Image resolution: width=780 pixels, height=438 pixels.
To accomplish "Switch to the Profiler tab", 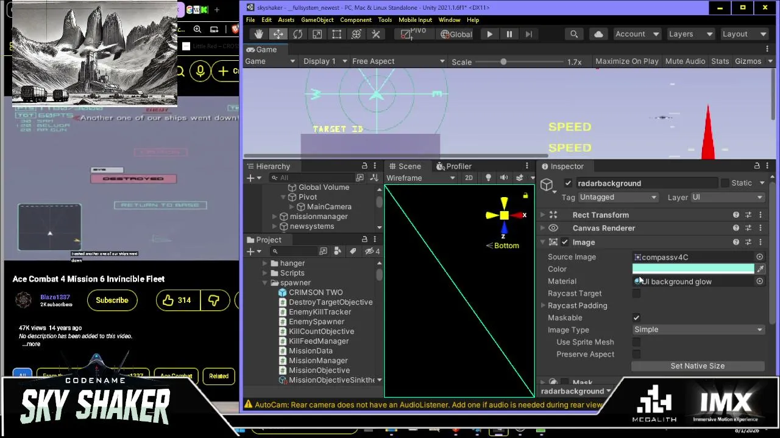I will [453, 166].
